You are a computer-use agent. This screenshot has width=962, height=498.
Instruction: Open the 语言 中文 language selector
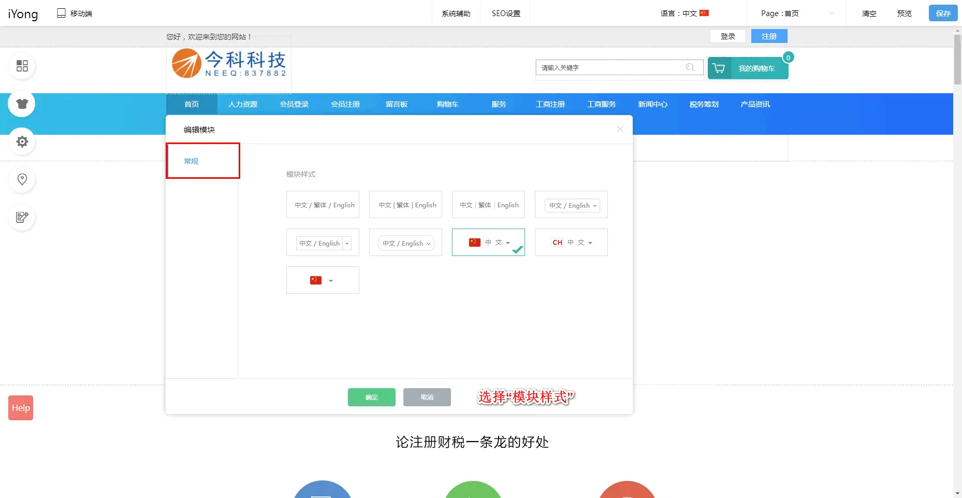[x=684, y=13]
